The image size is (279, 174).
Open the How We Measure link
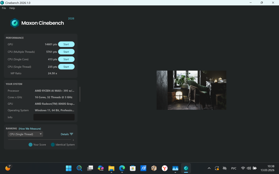click(x=30, y=129)
